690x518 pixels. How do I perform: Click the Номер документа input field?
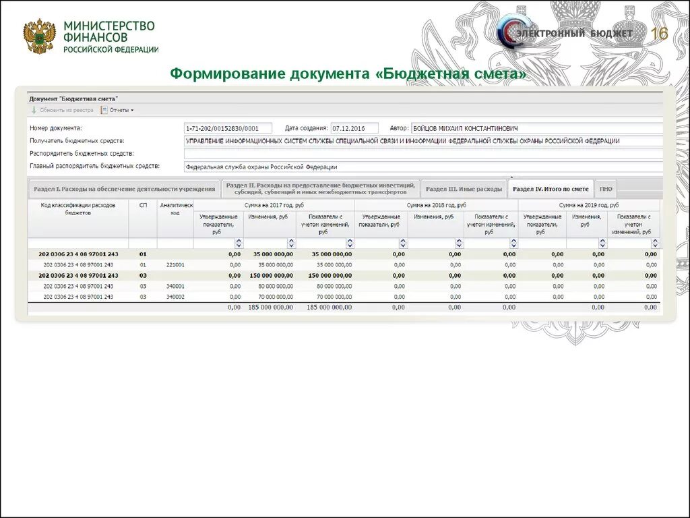coord(229,127)
